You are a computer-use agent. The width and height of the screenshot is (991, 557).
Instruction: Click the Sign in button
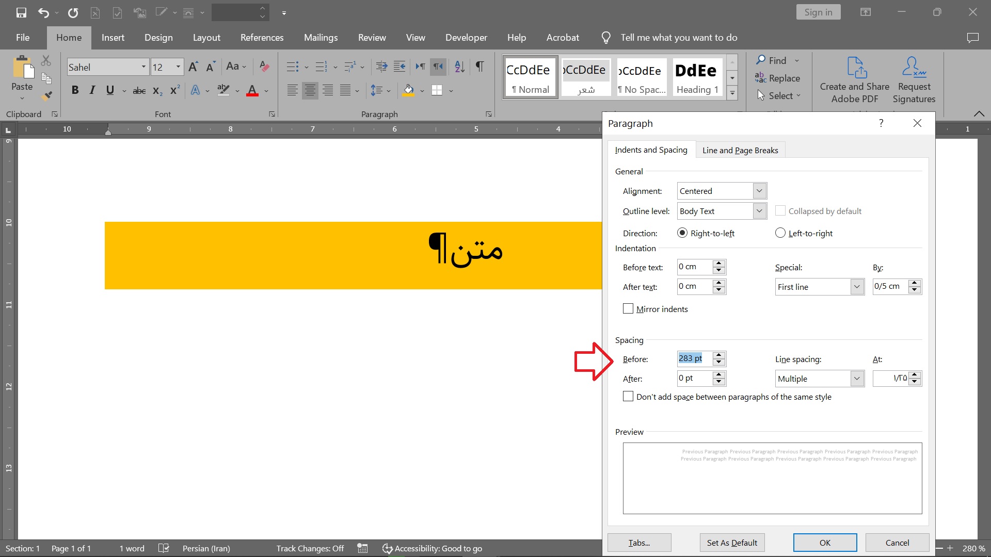click(818, 12)
